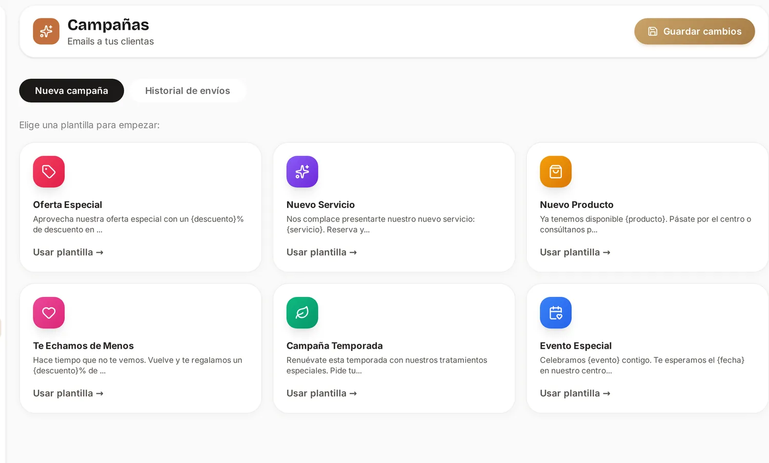Click description 'Nos complace presentarte nuestro nuevo servicio'
The height and width of the screenshot is (463, 769).
(x=380, y=224)
